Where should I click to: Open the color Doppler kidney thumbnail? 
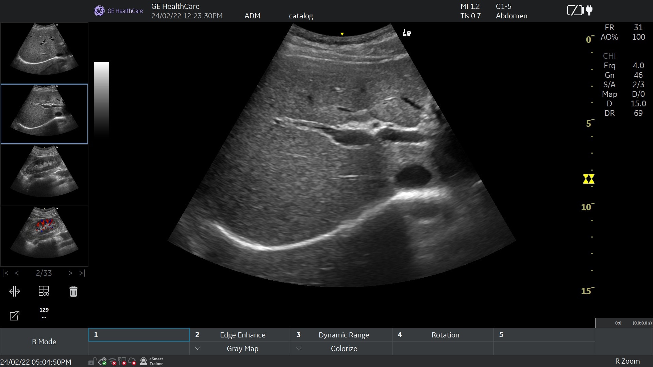[44, 236]
